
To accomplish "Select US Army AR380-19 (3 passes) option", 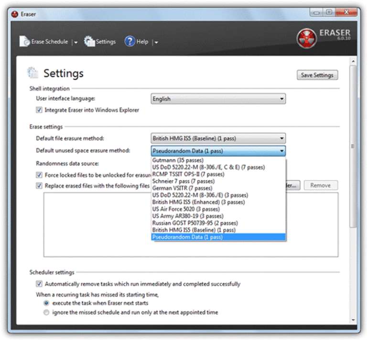I will pos(218,216).
